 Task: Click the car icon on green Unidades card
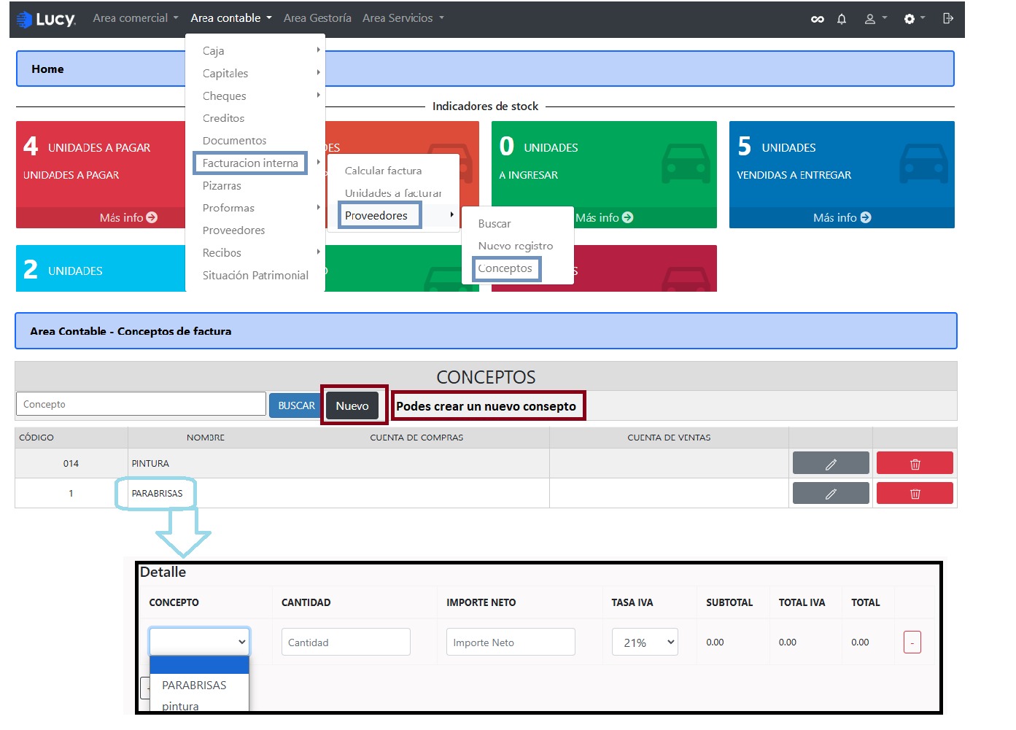(x=686, y=163)
